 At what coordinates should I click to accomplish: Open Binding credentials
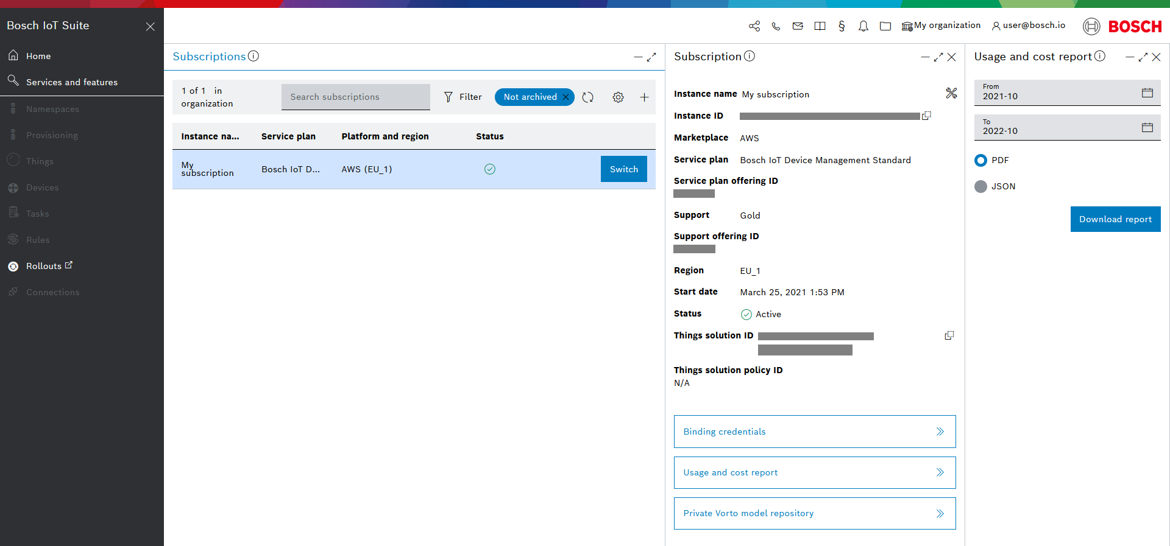[815, 432]
